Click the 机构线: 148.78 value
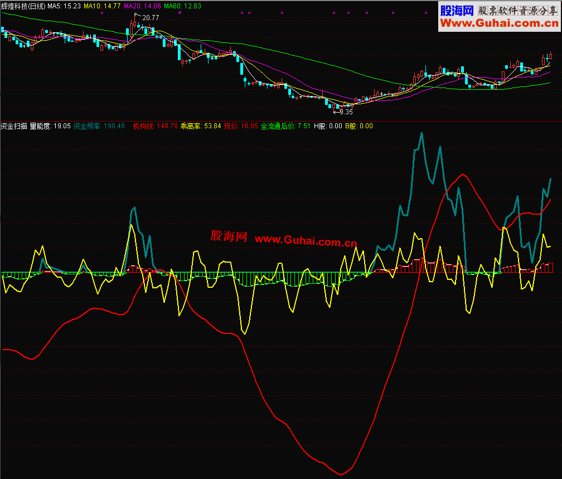Screen dimensions: 562x479 click(x=156, y=126)
